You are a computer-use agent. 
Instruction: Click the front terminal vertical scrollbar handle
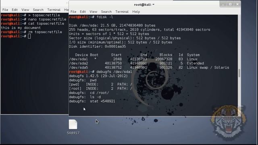click(239, 73)
